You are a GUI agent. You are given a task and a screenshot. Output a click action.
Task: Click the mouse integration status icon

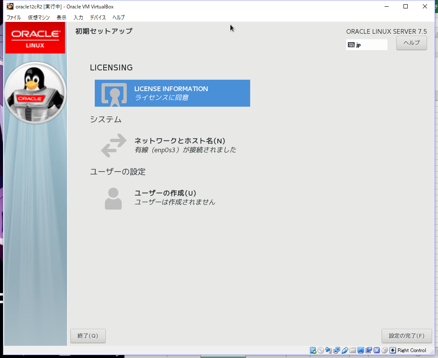[x=385, y=350]
